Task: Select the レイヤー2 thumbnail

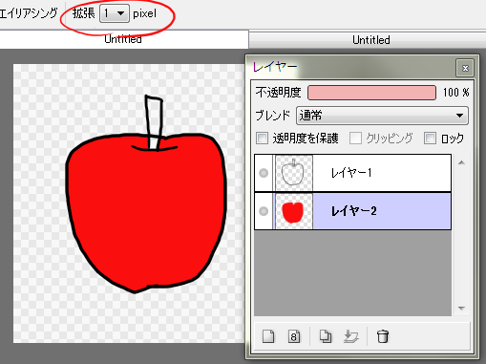Action: pos(293,211)
